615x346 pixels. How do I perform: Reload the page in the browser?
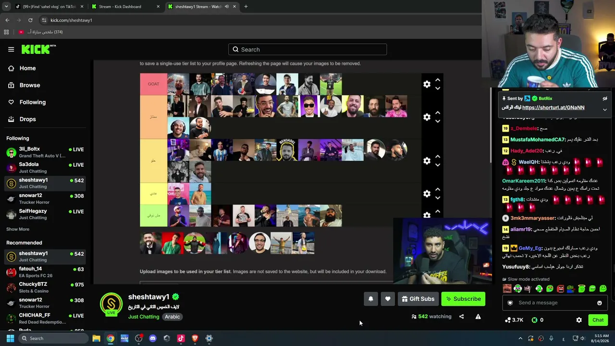30,20
